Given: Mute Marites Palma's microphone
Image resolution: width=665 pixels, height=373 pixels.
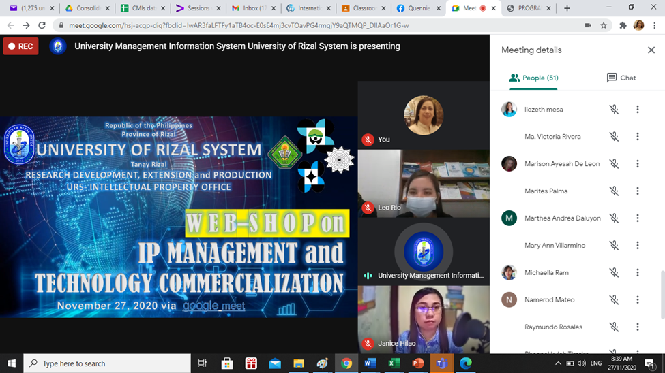Looking at the screenshot, I should (614, 191).
